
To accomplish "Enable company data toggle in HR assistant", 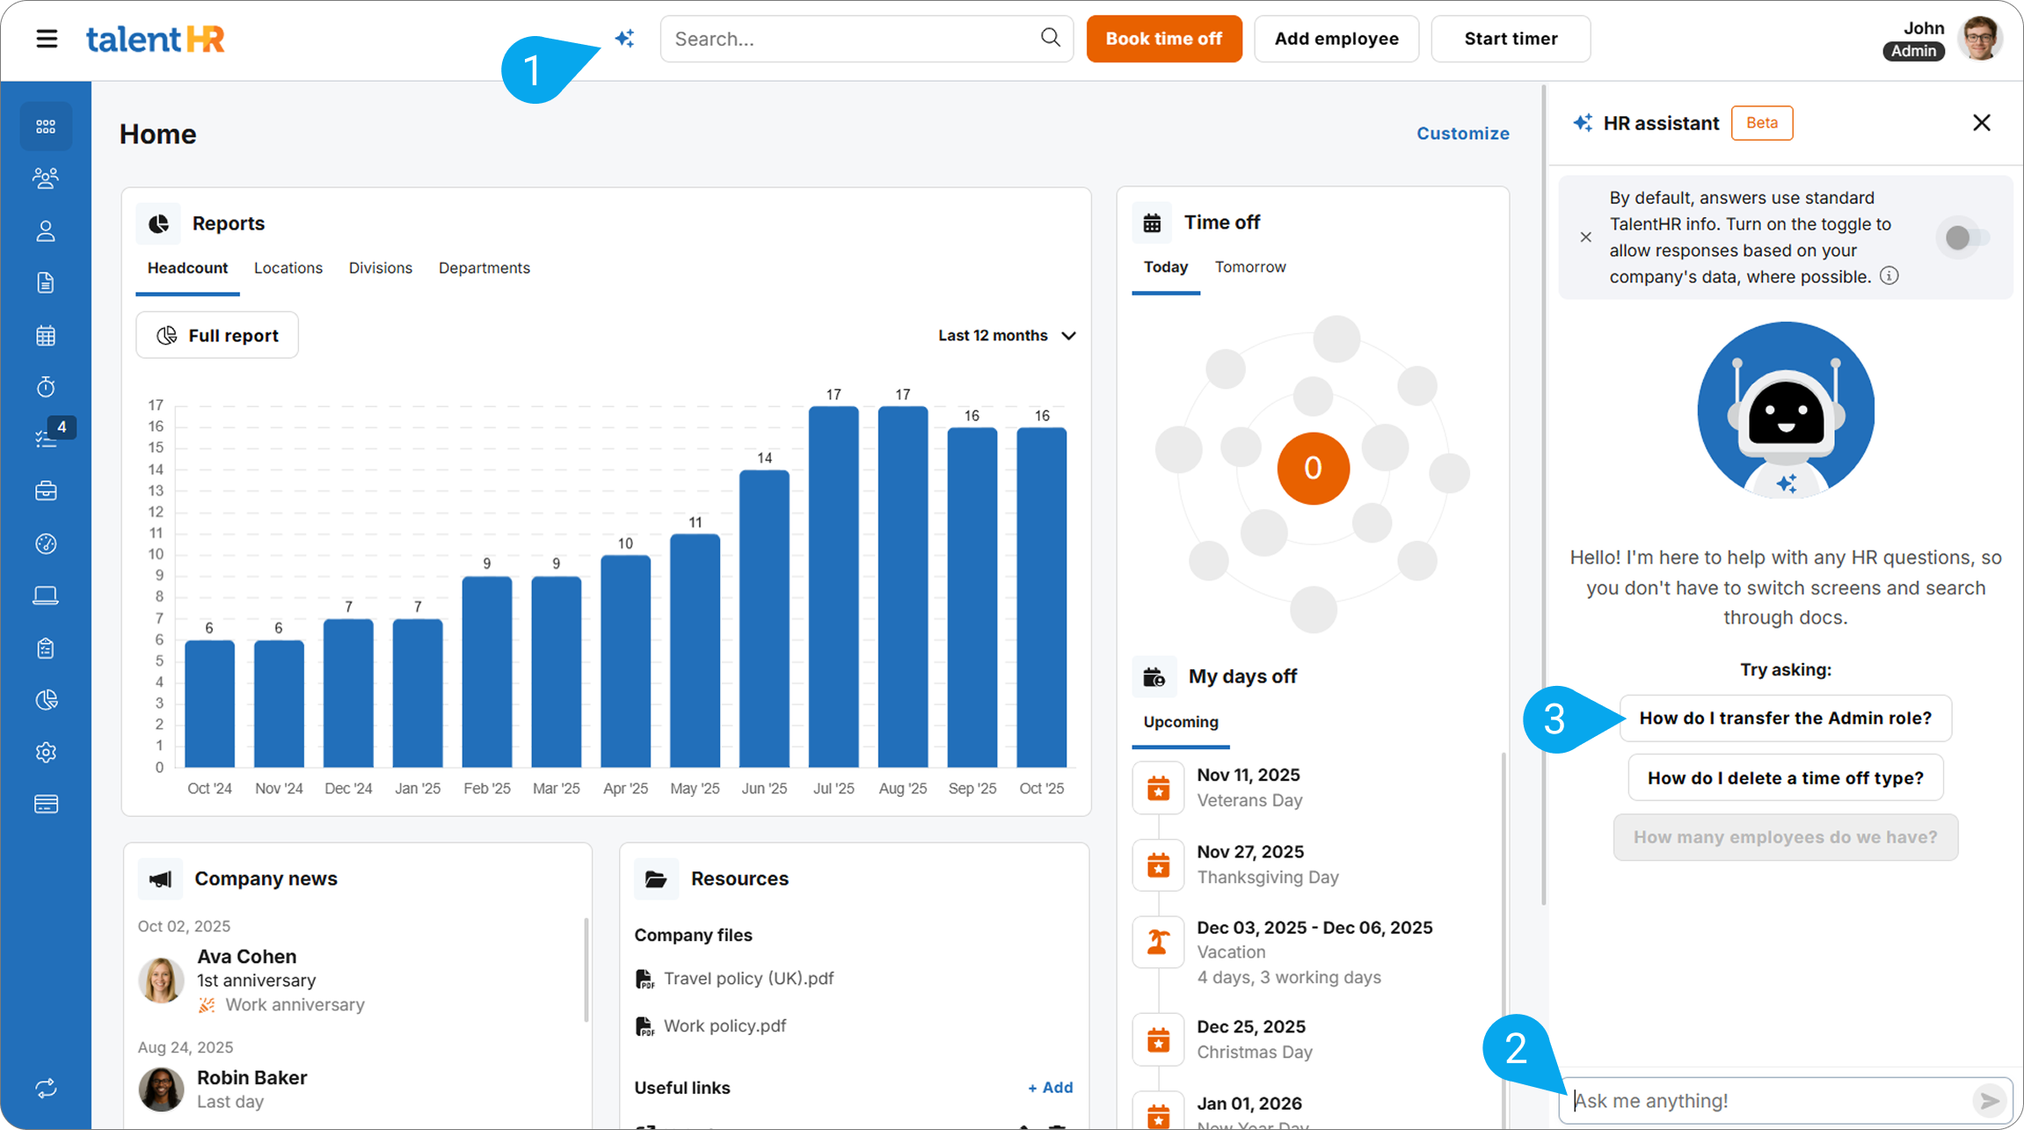I will (x=1964, y=237).
